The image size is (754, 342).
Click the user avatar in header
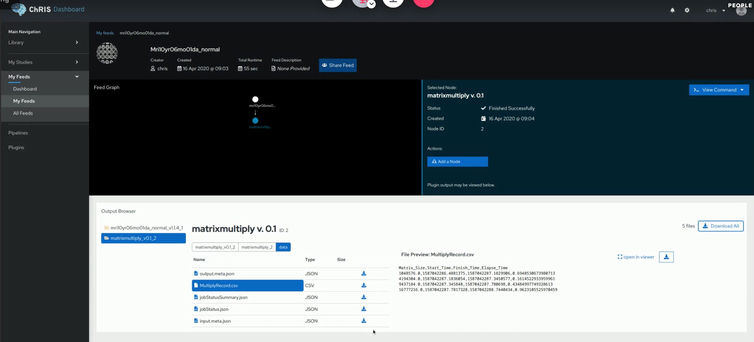741,11
